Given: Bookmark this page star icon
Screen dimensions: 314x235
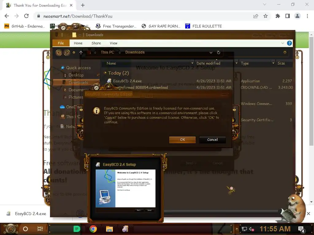Looking at the screenshot, I should (266, 16).
